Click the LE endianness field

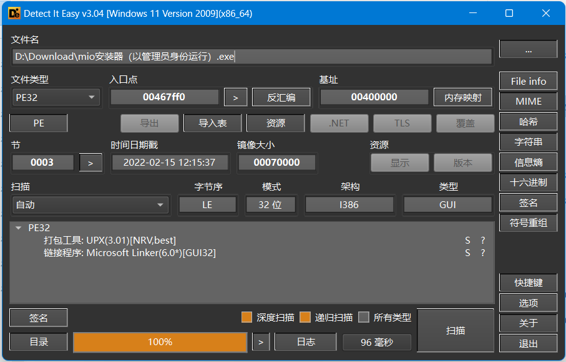[208, 205]
